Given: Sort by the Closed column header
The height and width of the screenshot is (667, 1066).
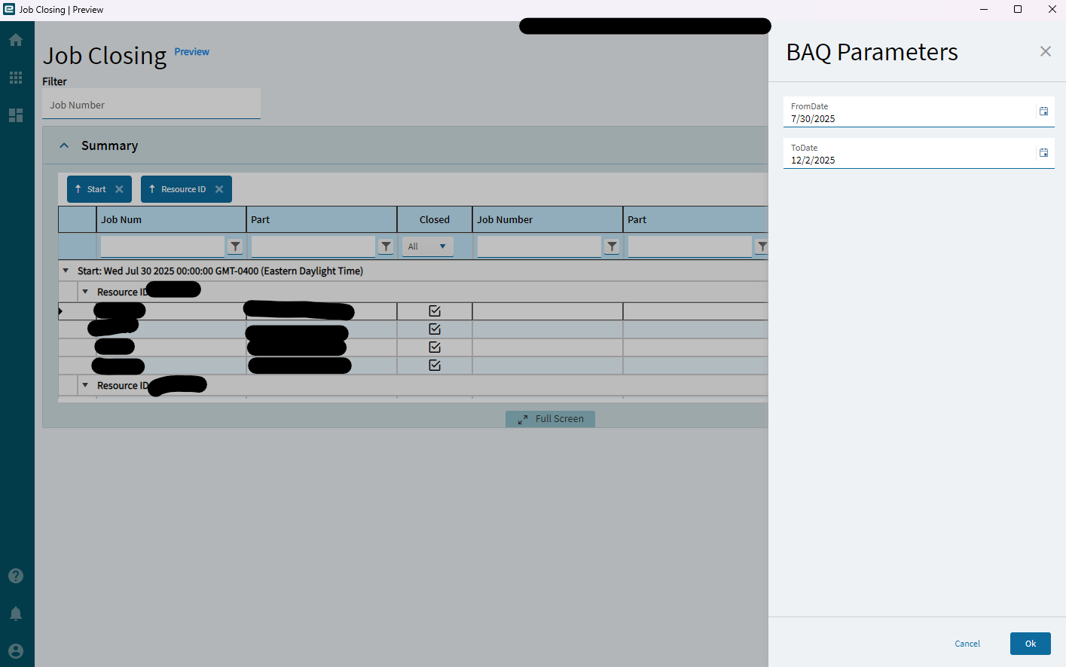Looking at the screenshot, I should pos(435,219).
